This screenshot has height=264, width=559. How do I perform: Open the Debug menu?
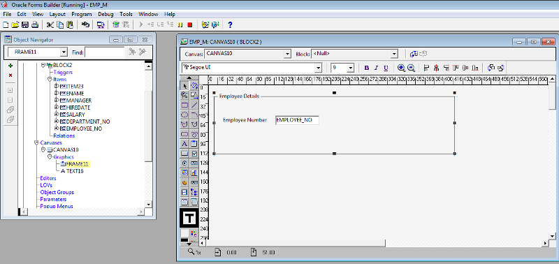(106, 14)
